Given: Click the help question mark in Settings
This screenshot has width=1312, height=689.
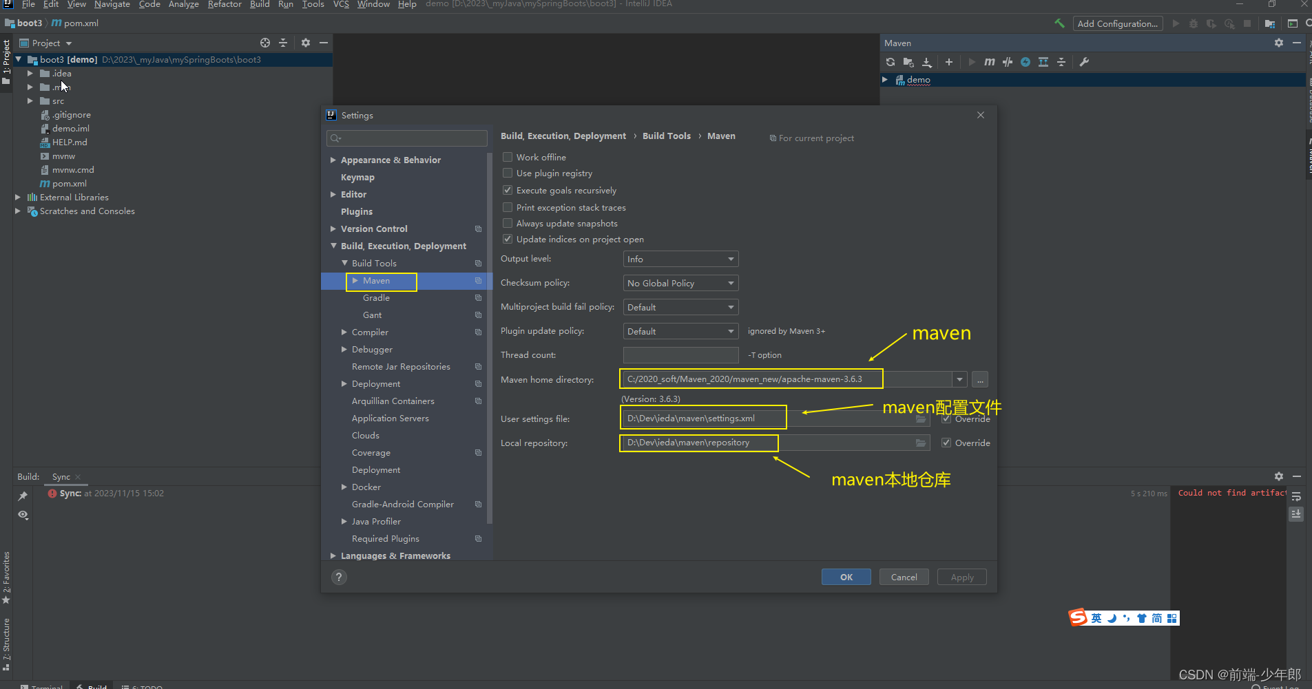Looking at the screenshot, I should pos(339,577).
